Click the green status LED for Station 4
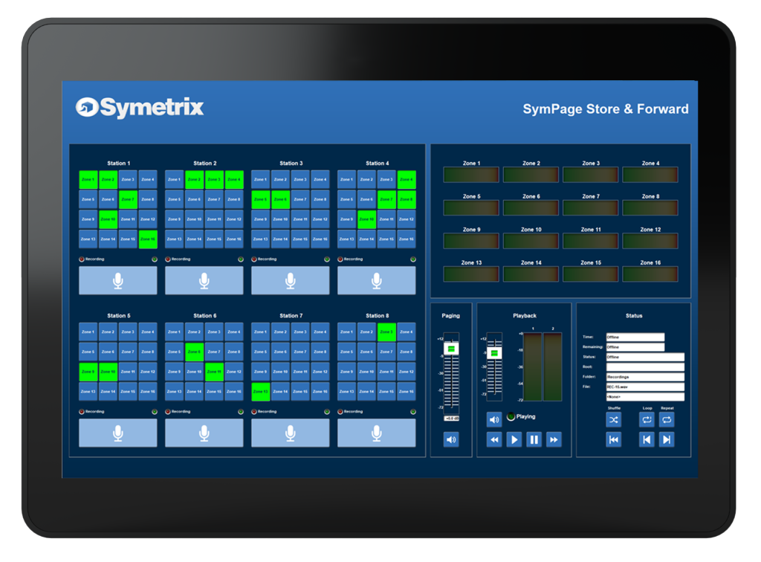Image resolution: width=761 pixels, height=562 pixels. coord(413,259)
